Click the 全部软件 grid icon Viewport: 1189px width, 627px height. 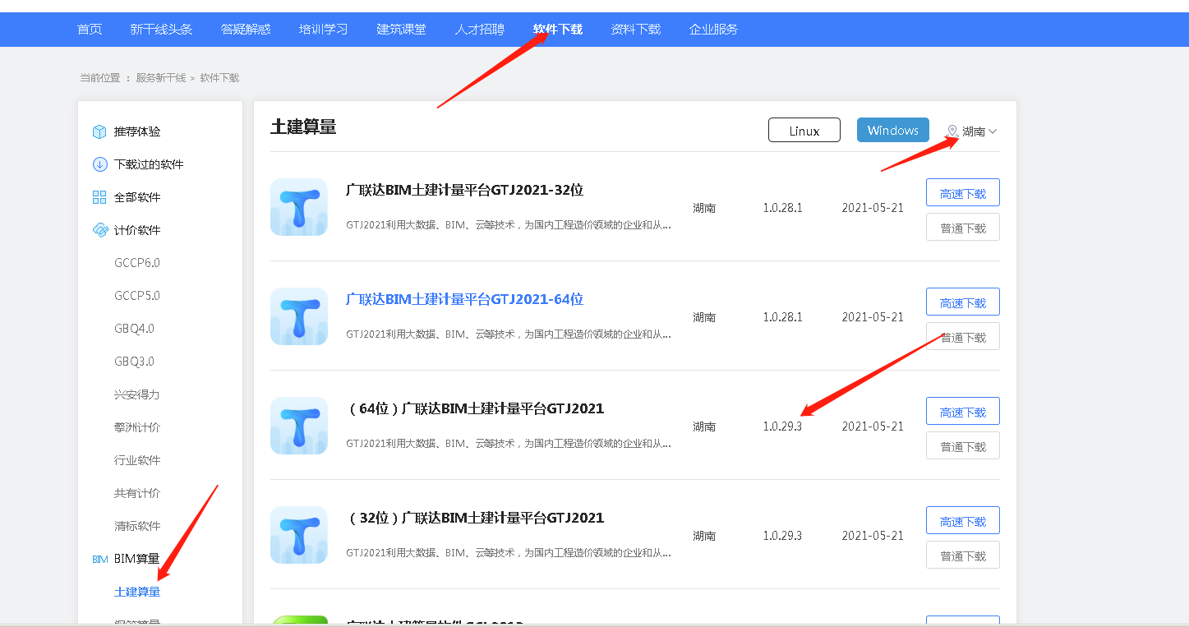point(99,197)
